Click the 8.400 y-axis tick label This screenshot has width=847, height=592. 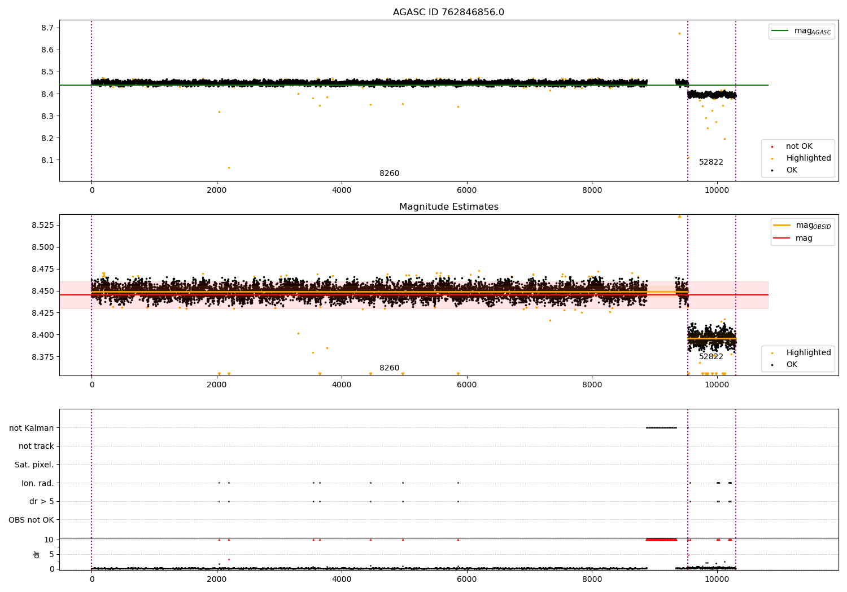pyautogui.click(x=43, y=335)
